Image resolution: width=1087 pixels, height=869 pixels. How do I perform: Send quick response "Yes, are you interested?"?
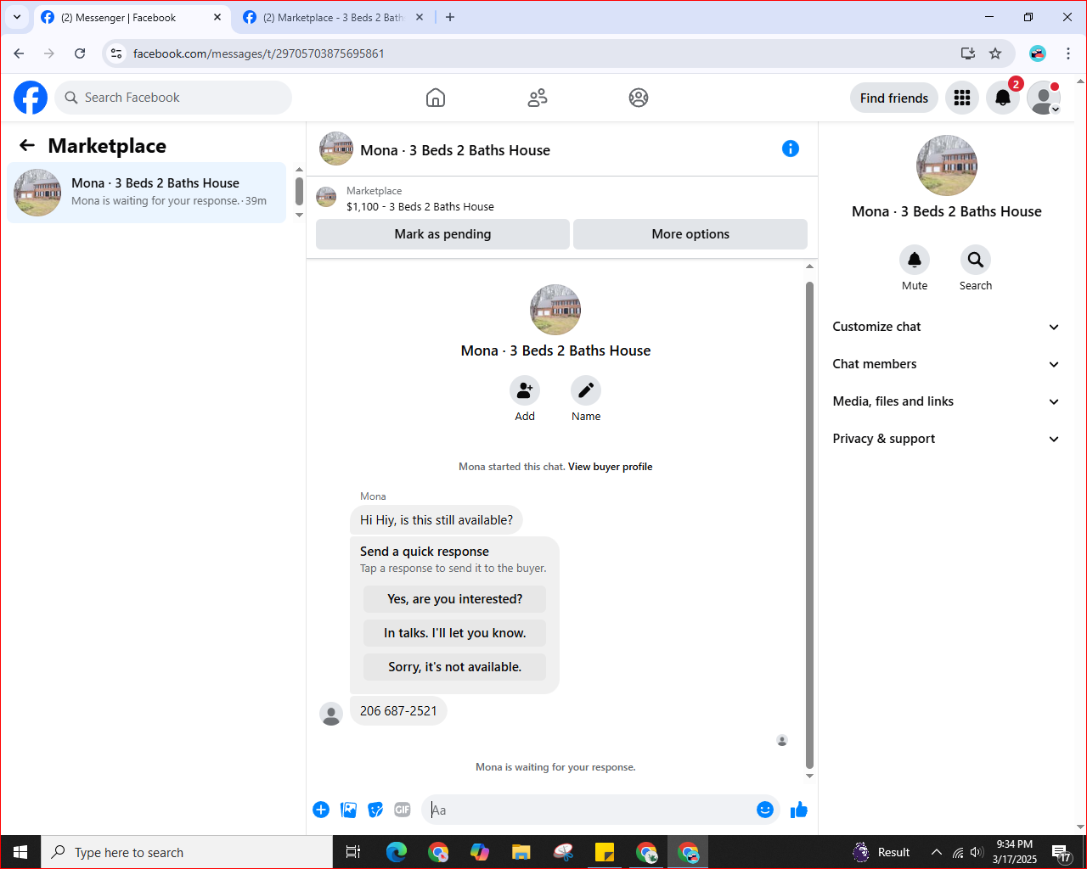[x=455, y=599]
